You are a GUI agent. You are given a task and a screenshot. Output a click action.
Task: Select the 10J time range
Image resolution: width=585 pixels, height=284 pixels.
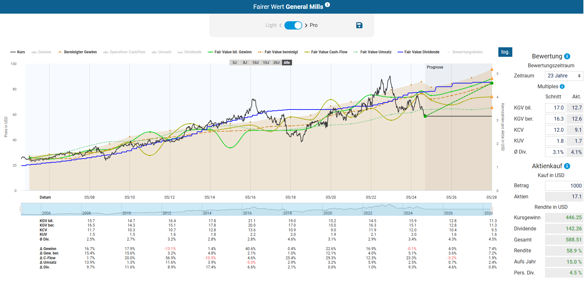point(255,63)
